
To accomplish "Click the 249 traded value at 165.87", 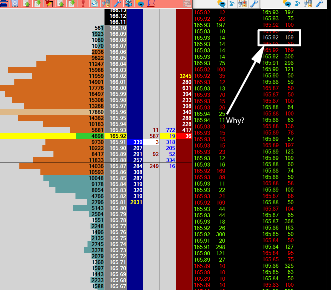I will coord(151,166).
